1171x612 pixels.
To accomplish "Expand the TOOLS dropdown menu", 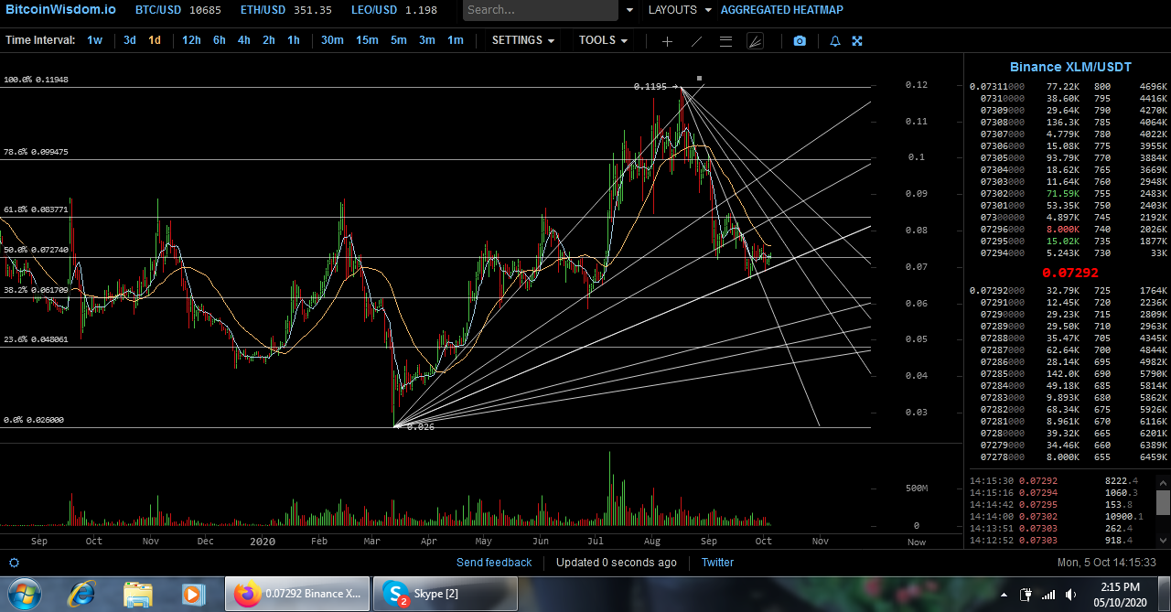I will coord(604,40).
